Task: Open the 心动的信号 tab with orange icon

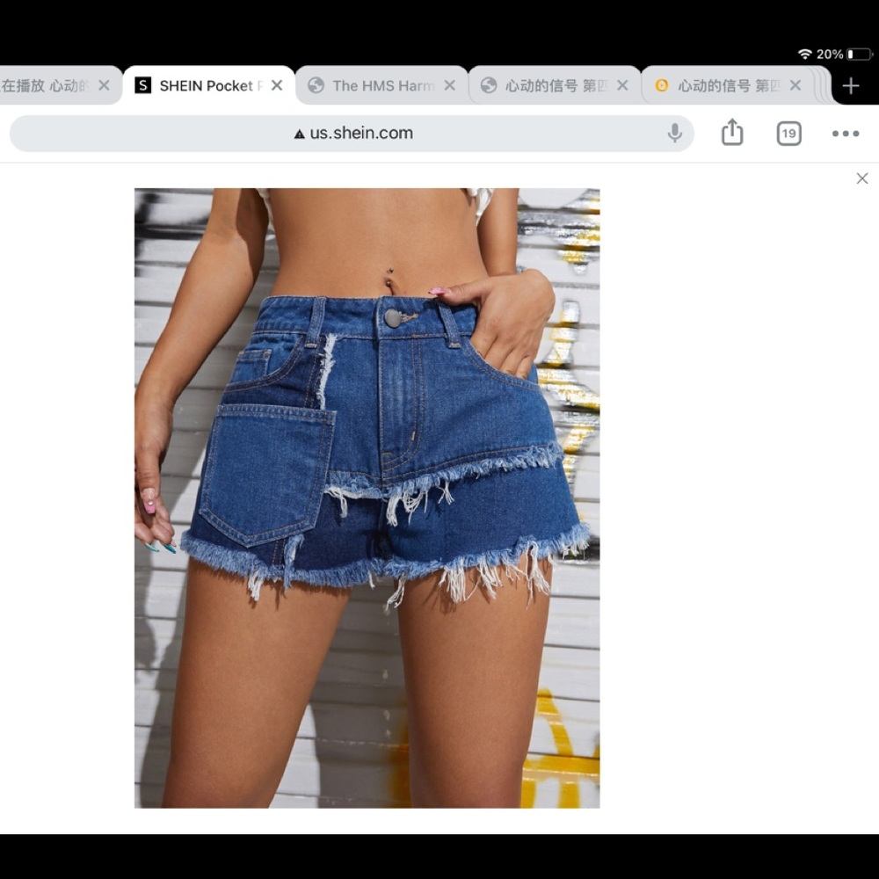Action: [727, 85]
